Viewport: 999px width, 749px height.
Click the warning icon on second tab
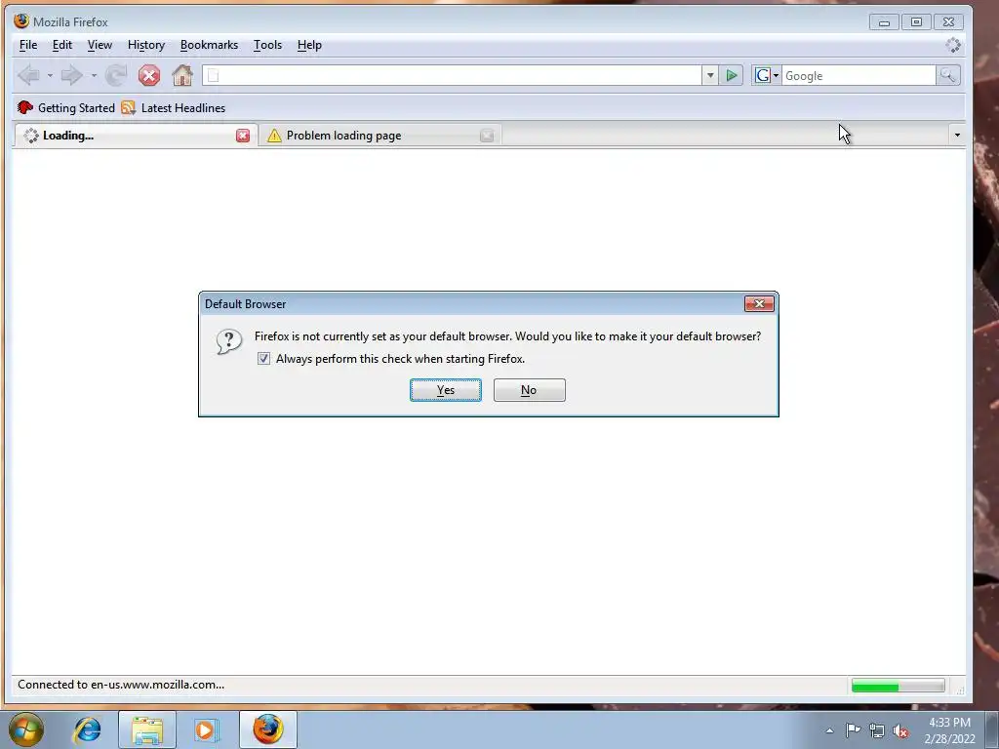coord(274,136)
